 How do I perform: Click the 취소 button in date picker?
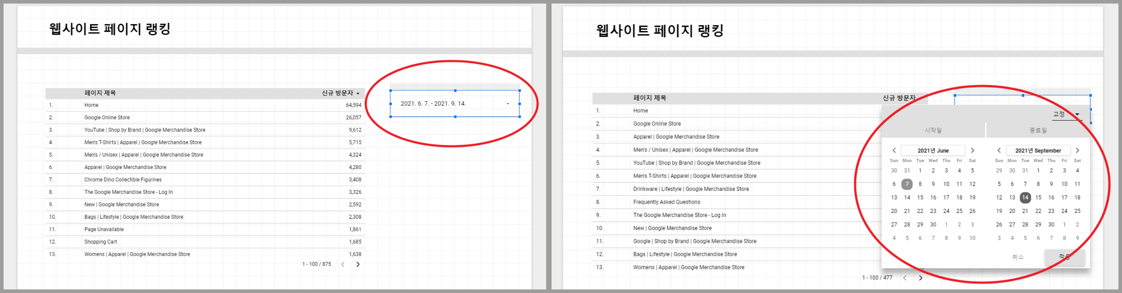(1018, 257)
